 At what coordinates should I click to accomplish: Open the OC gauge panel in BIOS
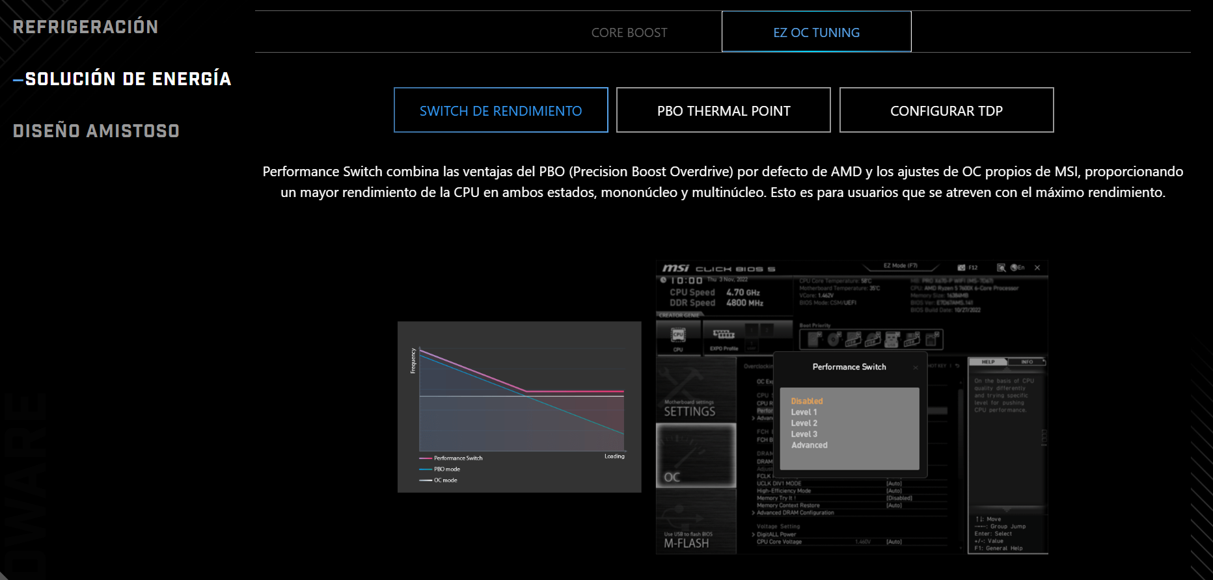tap(696, 456)
